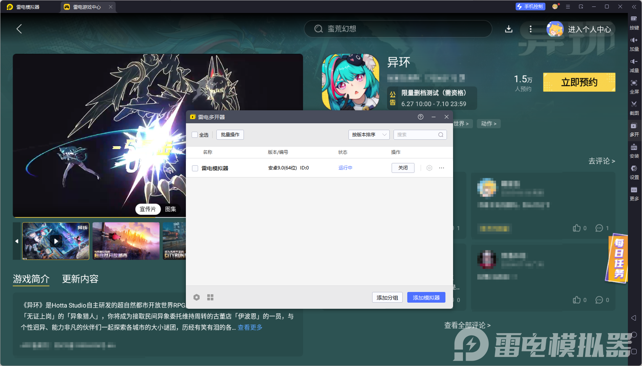
Task: Open 查看更多 to read the full game description
Action: [250, 327]
